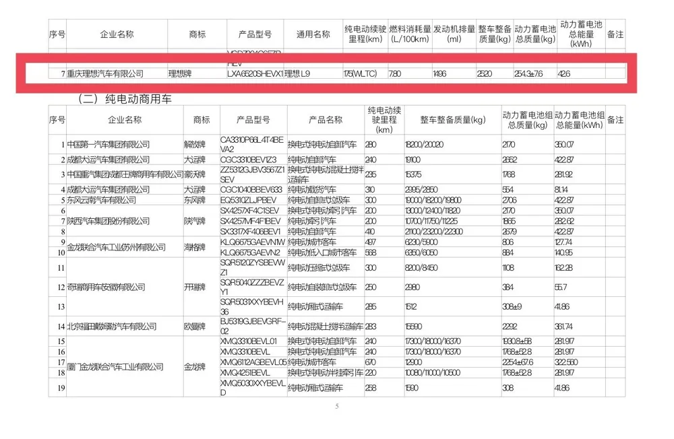The width and height of the screenshot is (674, 439).
Task: Click the energy value 127.74
Action: (x=563, y=242)
